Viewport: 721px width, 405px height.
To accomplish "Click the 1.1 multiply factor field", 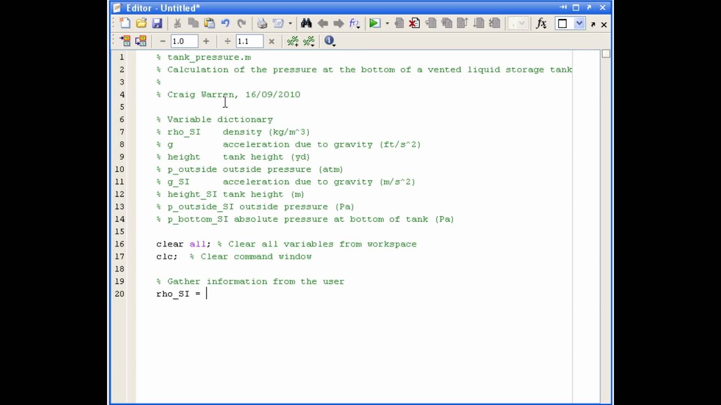I will point(250,41).
